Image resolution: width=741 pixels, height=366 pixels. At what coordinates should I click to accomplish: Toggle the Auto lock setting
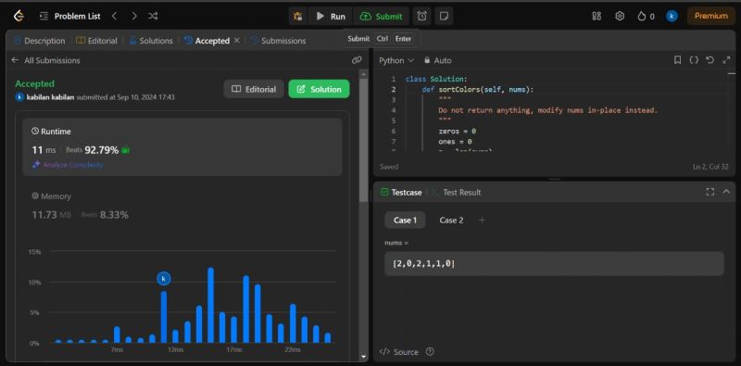(x=437, y=60)
